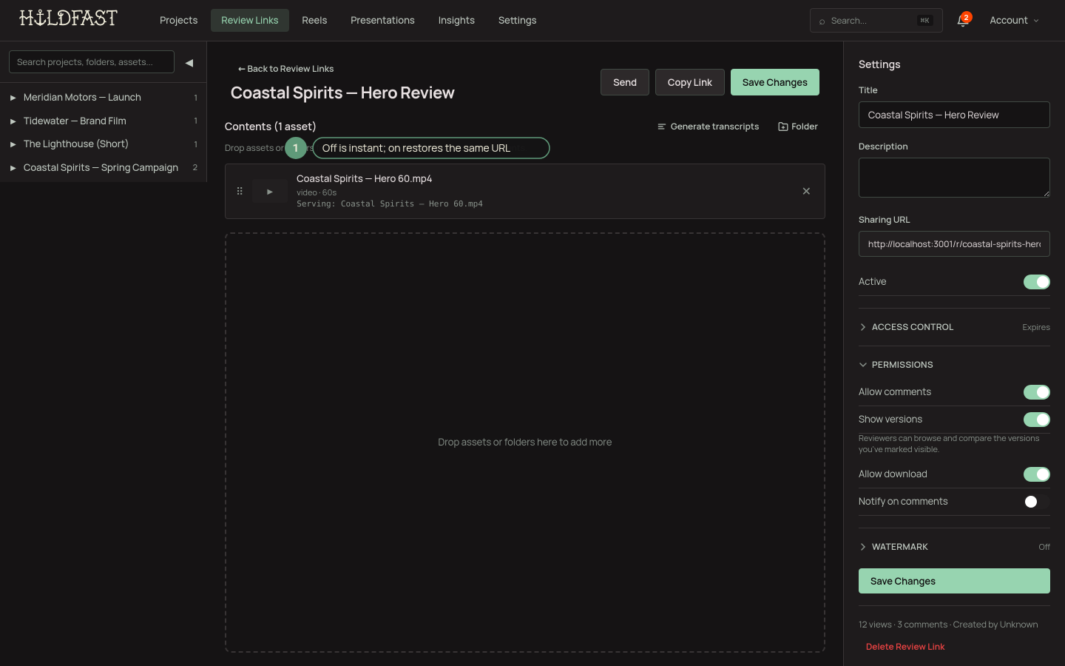Screen dimensions: 1065x666
Task: Open Settings in the top navigation
Action: pyautogui.click(x=518, y=21)
